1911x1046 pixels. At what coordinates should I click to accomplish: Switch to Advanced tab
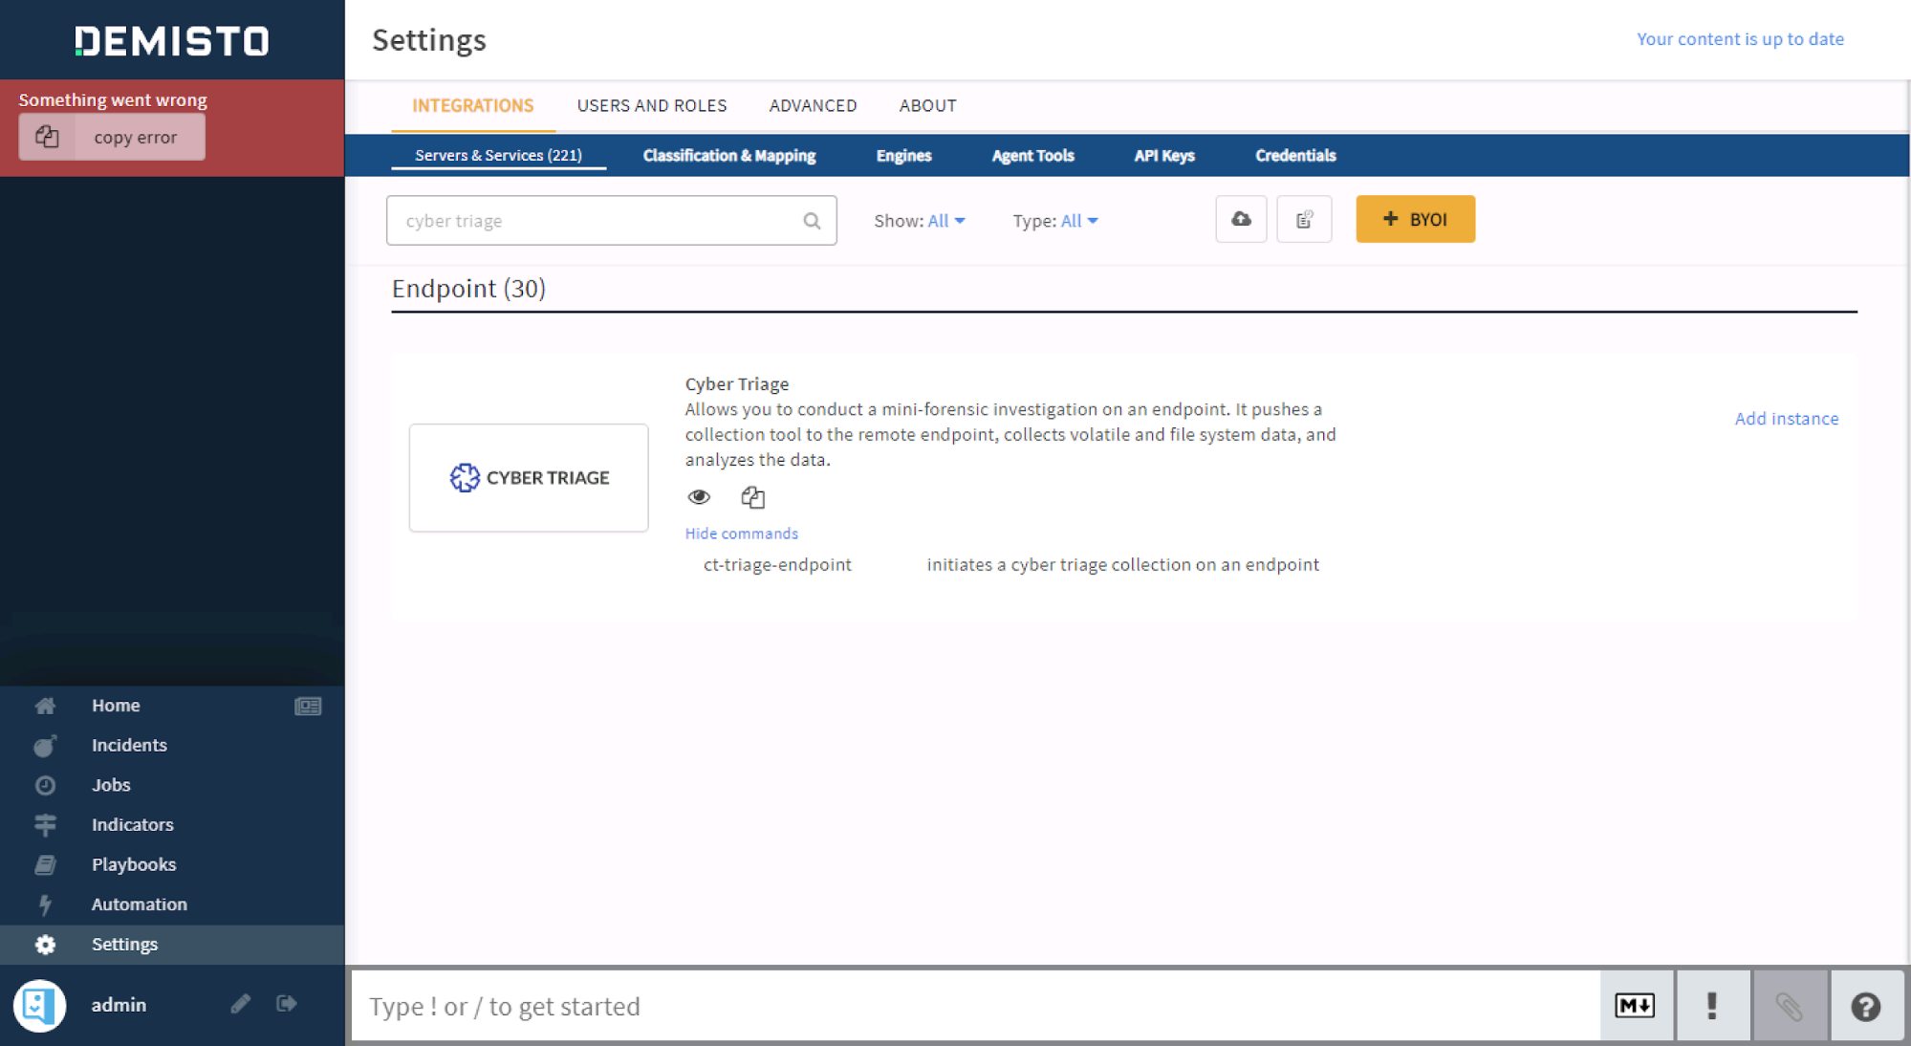coord(814,105)
